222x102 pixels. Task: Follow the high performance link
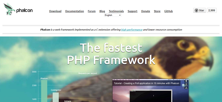132,29
